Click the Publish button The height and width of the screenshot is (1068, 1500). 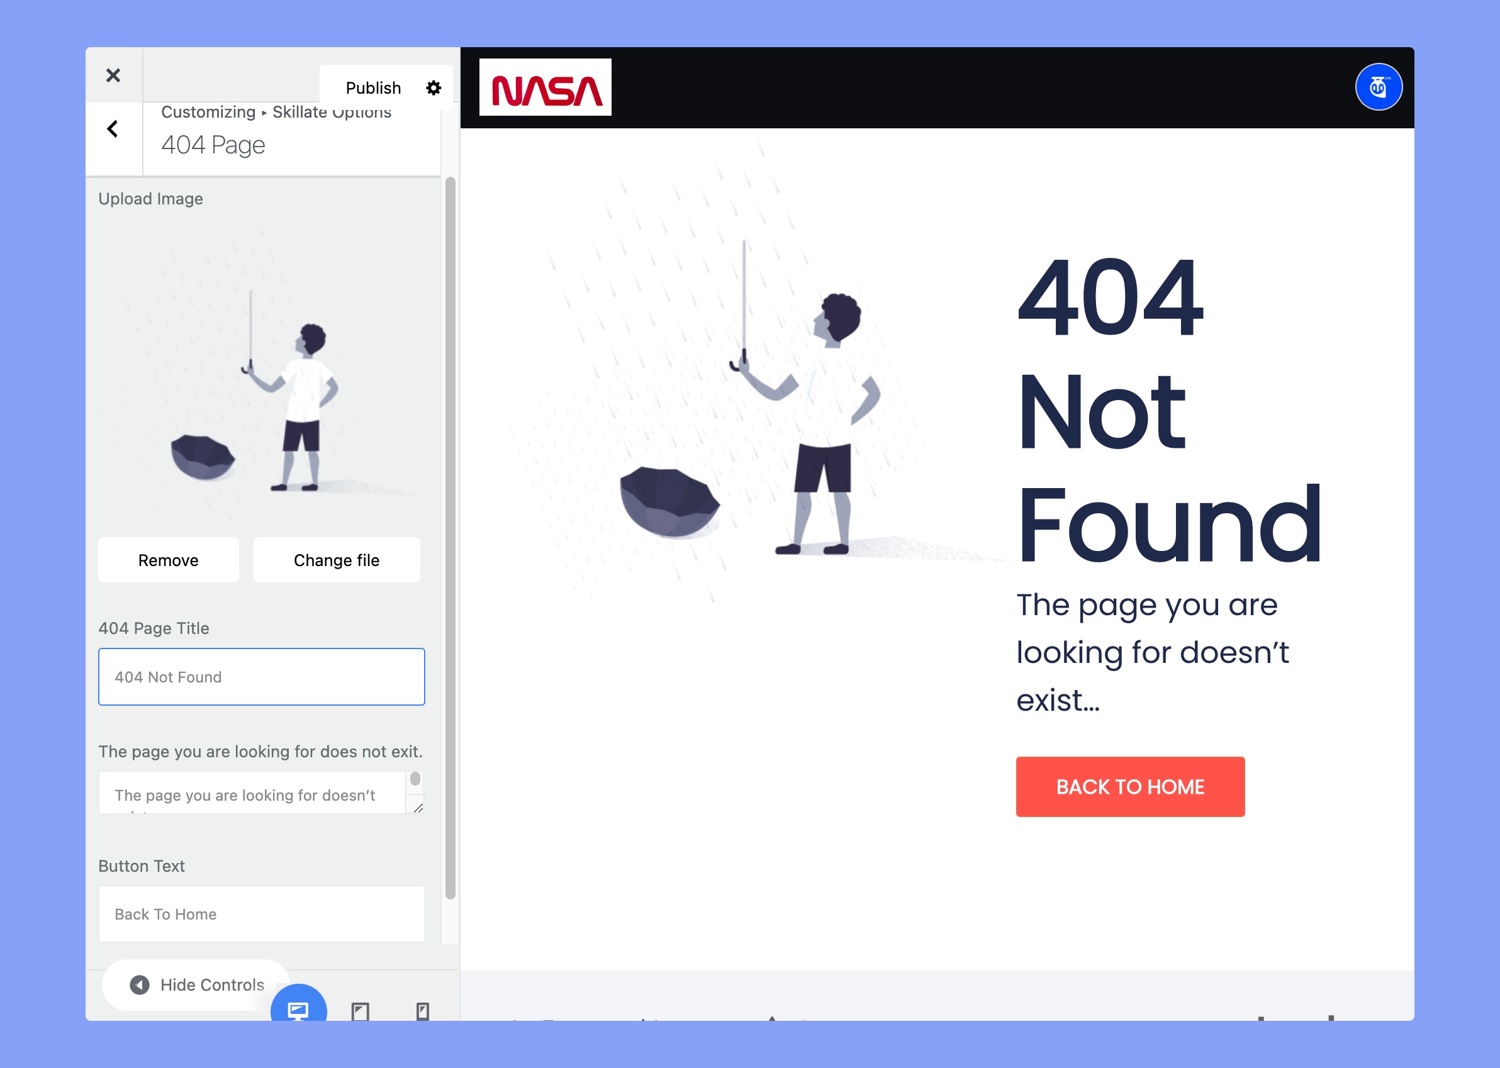[373, 88]
